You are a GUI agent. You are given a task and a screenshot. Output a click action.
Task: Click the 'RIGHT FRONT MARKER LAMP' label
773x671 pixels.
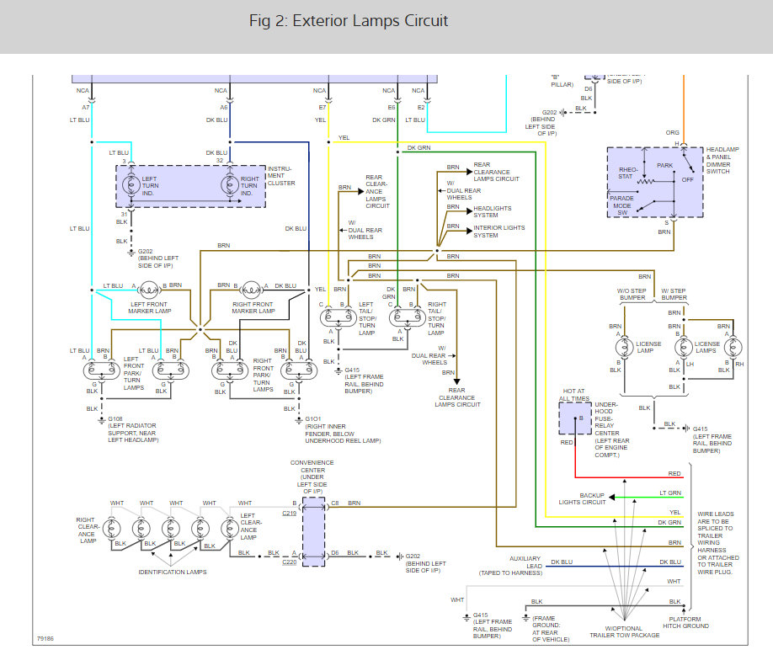(x=253, y=307)
